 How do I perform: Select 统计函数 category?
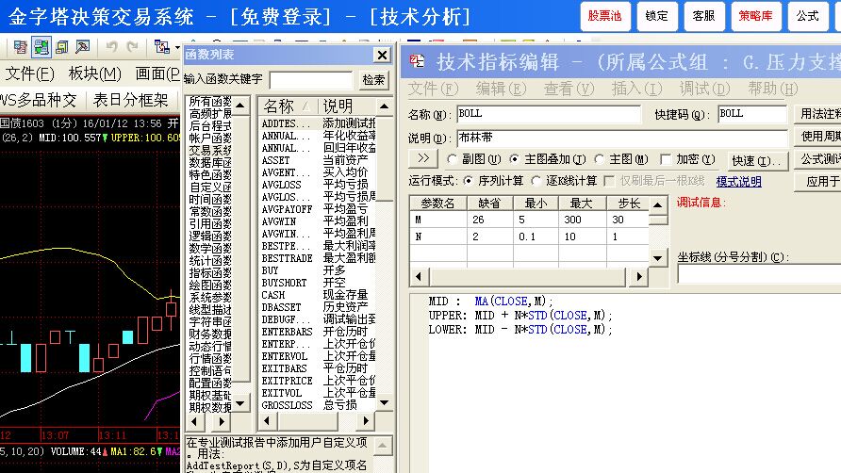coord(210,261)
